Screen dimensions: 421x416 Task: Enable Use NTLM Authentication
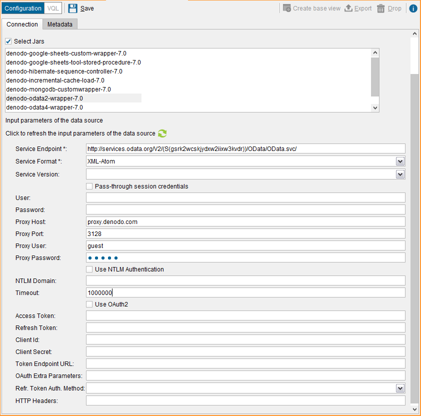click(89, 269)
